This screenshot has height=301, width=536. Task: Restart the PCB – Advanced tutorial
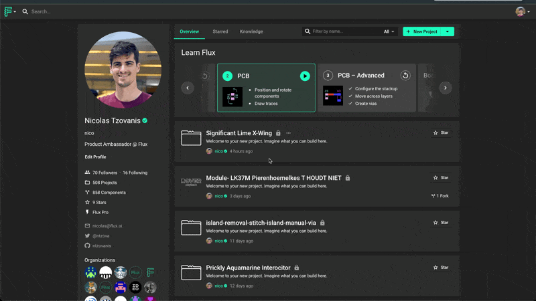tap(405, 76)
